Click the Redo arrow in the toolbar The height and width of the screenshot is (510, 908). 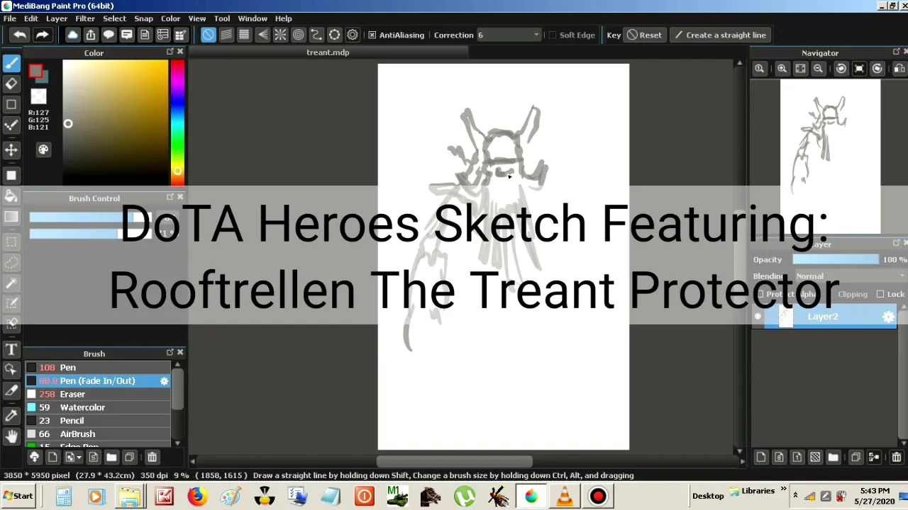[x=43, y=35]
